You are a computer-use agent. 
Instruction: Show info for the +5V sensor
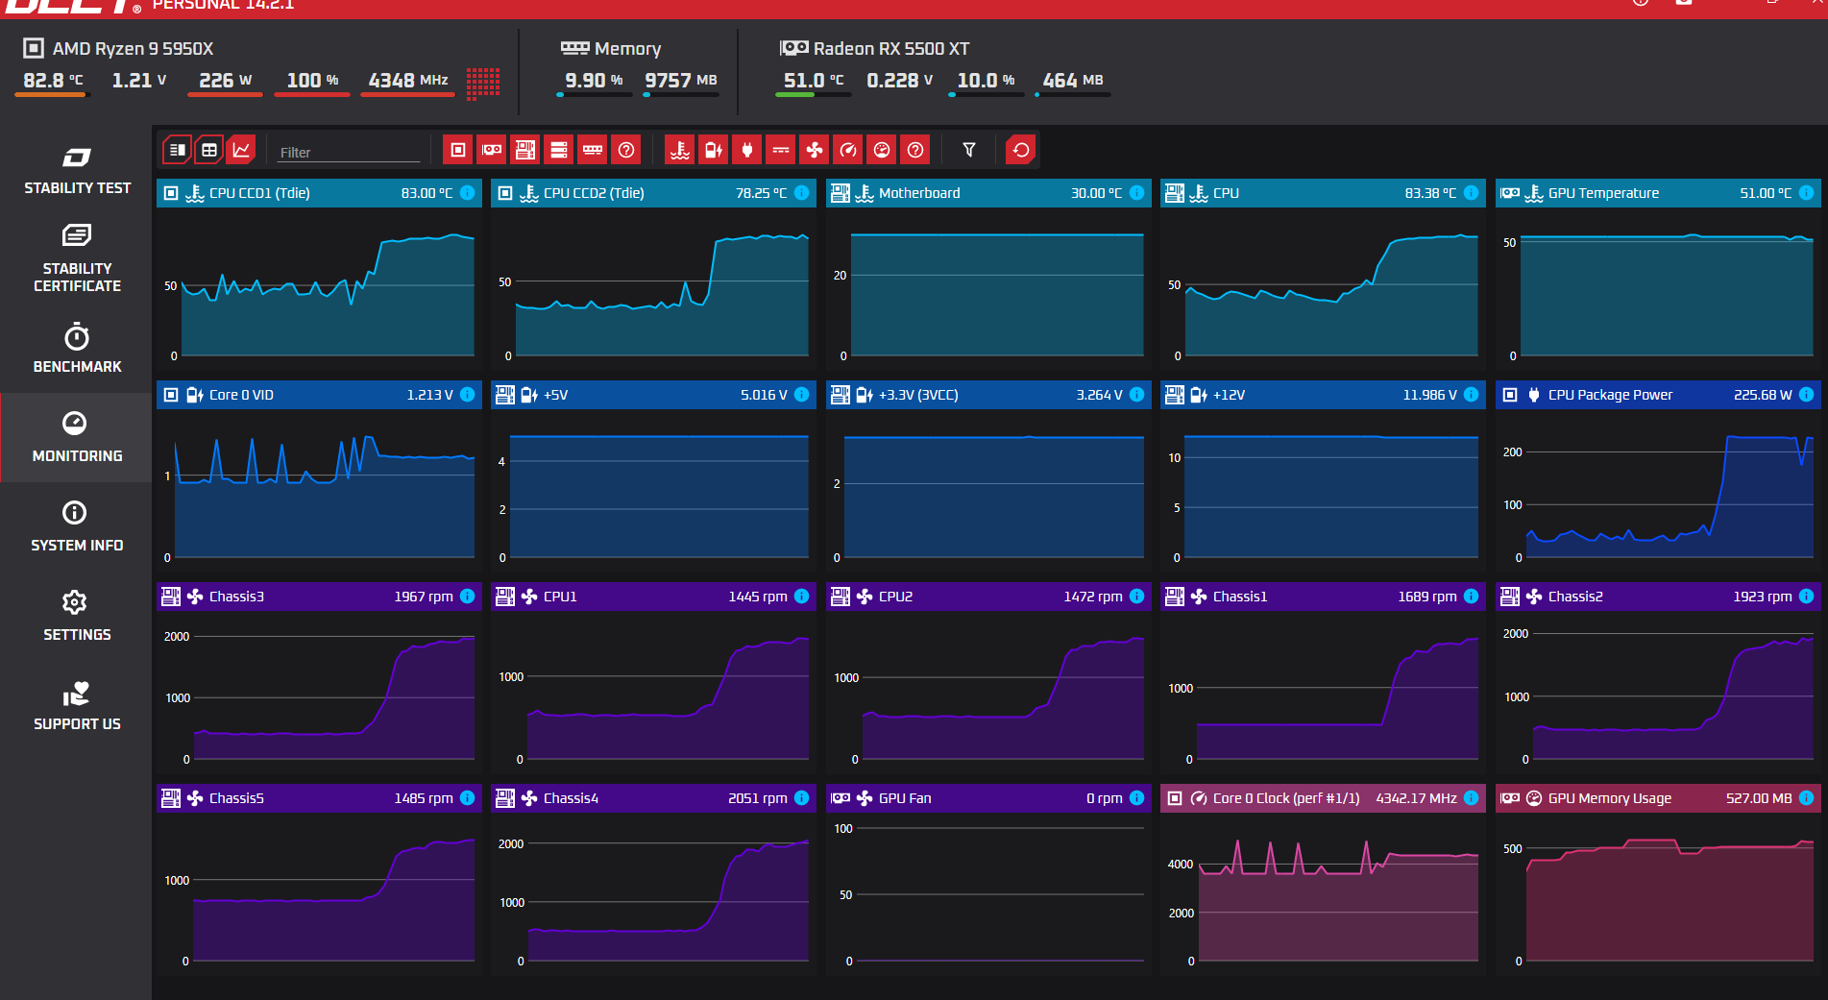click(801, 395)
